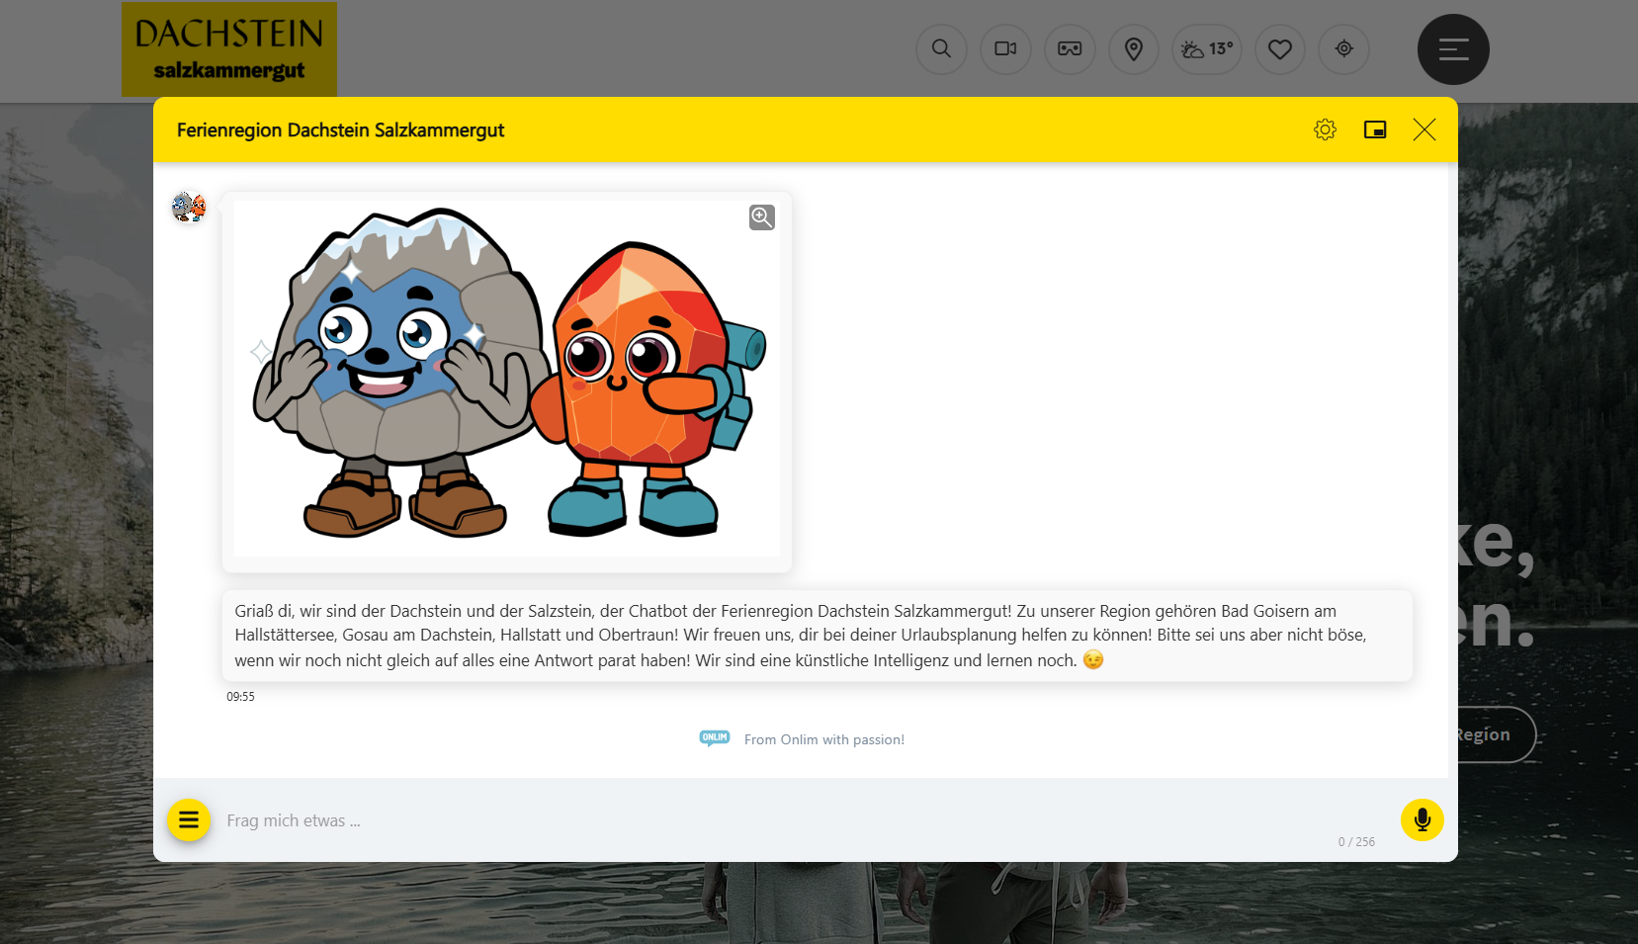Viewport: 1638px width, 944px height.
Task: Focus the 'Frag mich etwas ...' input field
Action: 776,820
